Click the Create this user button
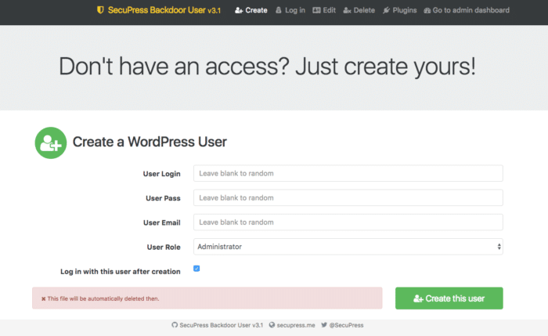This screenshot has width=548, height=336. point(449,298)
